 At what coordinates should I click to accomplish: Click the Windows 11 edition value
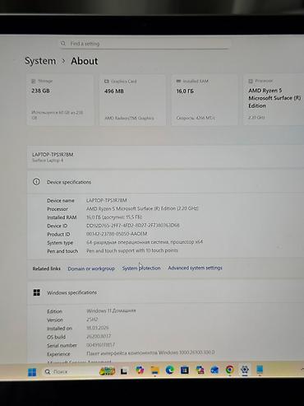pyautogui.click(x=111, y=310)
